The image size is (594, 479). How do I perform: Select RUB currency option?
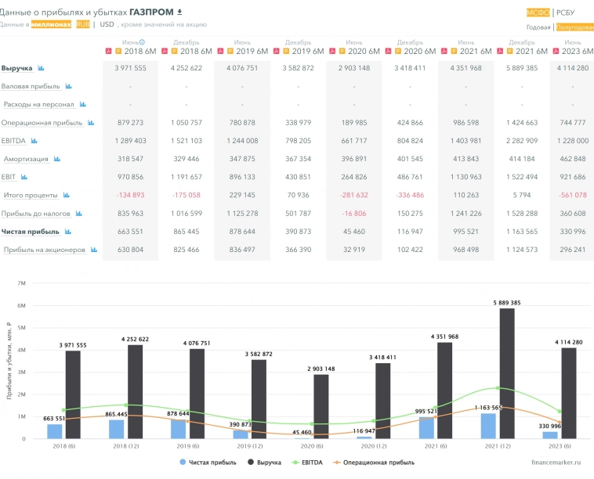click(x=82, y=24)
